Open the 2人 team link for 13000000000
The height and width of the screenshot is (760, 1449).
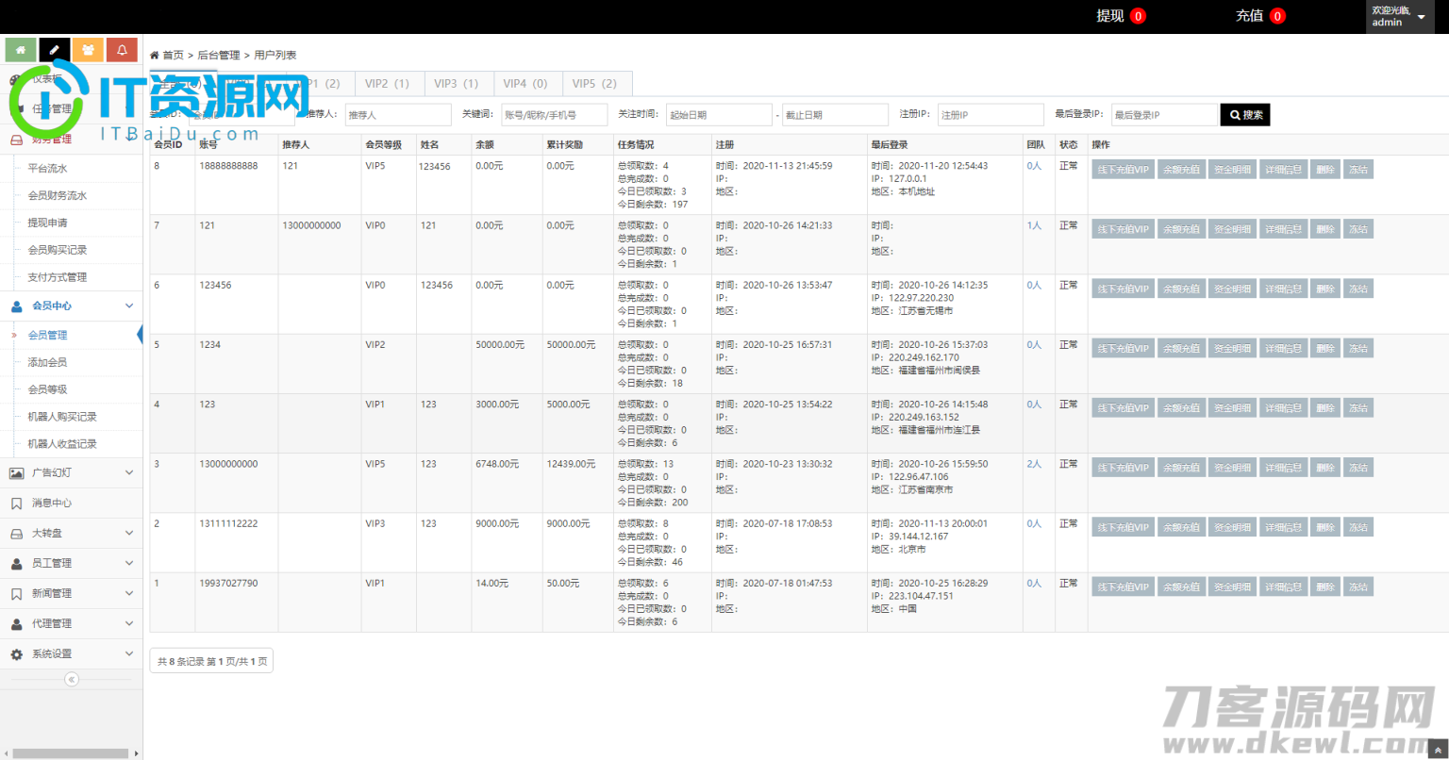[x=1034, y=464]
